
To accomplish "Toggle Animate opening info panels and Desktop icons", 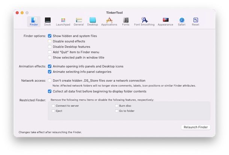I will coord(50,66).
